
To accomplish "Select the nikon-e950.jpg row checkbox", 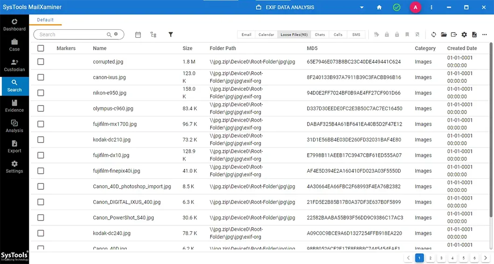I will [41, 93].
